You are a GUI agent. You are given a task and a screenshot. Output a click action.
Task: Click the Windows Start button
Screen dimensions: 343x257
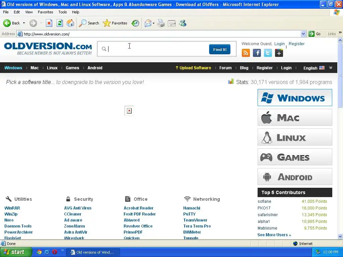click(x=16, y=252)
